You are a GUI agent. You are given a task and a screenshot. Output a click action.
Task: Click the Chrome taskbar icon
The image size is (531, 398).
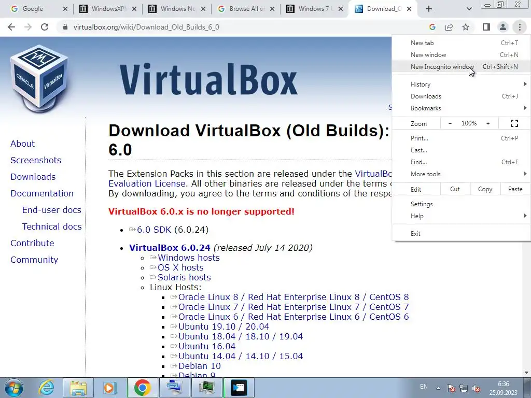click(x=142, y=388)
